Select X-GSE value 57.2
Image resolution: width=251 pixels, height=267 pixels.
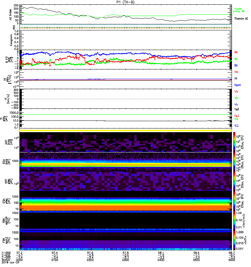(x=19, y=253)
